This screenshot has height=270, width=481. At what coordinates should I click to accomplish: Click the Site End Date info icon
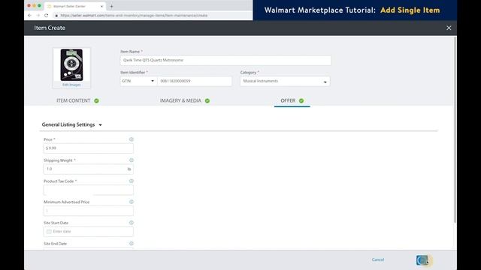pyautogui.click(x=132, y=243)
